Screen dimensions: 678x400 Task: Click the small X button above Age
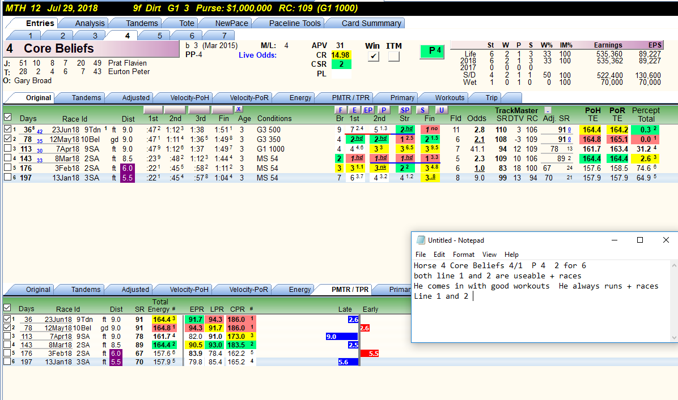point(239,109)
